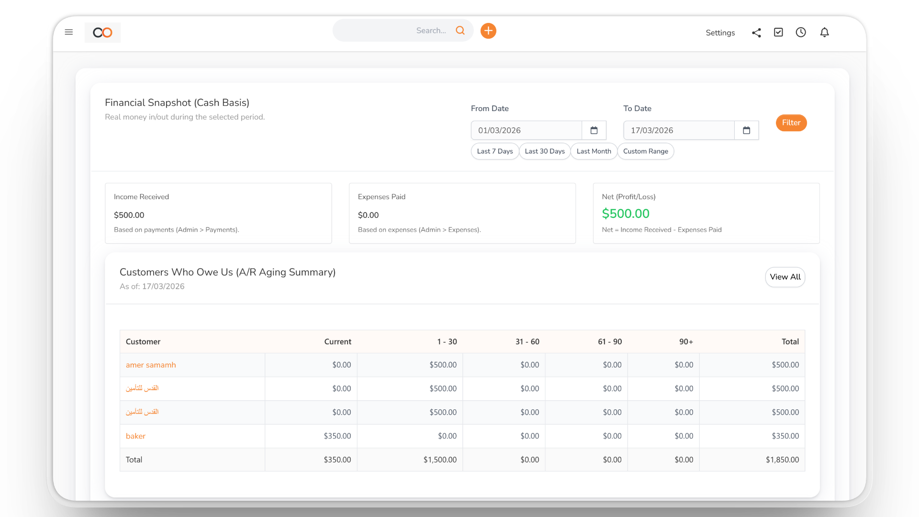919x517 pixels.
Task: Open the To Date calendar picker
Action: (x=746, y=130)
